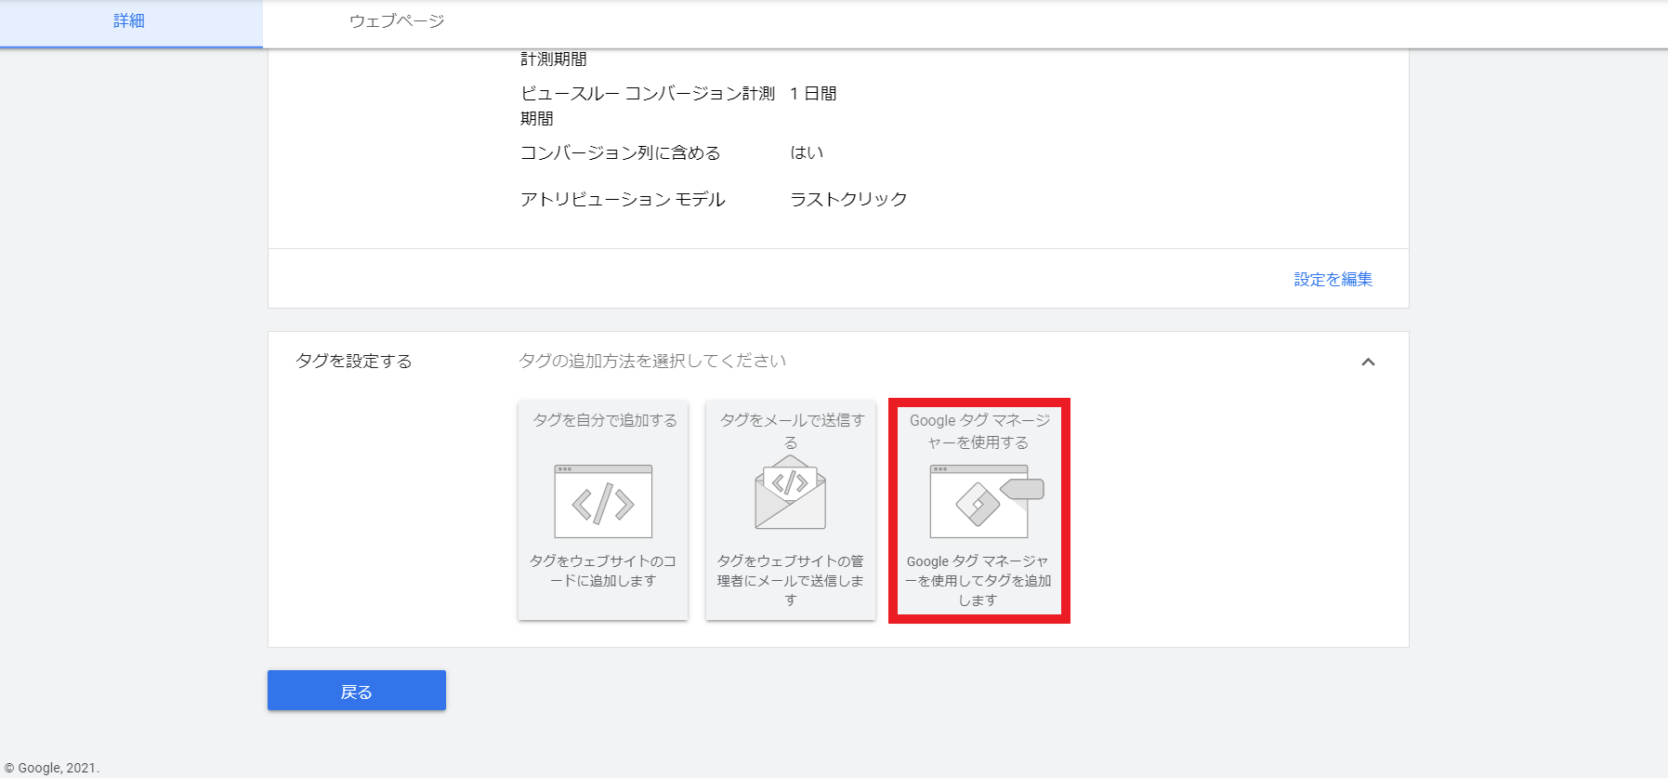Click the © Google, 2021. footer text
The image size is (1668, 778).
52,768
